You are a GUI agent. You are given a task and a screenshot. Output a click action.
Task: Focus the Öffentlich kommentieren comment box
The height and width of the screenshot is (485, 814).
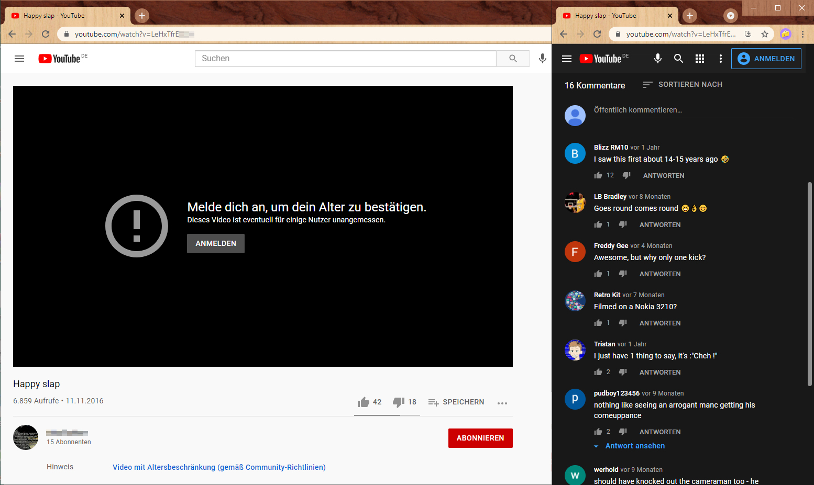694,110
